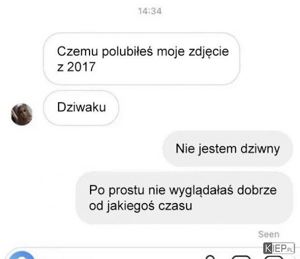This screenshot has height=259, width=300.
Task: Click the sender's profile picture avatar
Action: (x=22, y=114)
